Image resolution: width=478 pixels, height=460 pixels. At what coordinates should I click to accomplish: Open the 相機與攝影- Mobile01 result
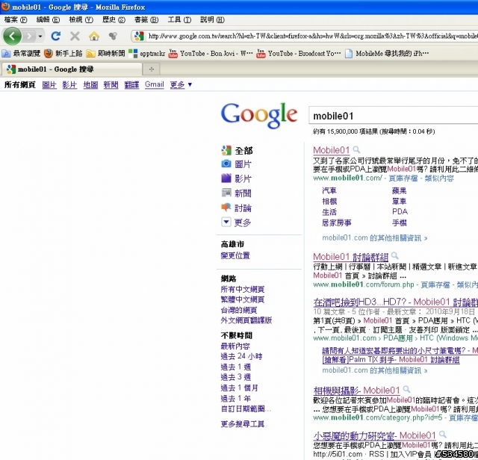tap(357, 391)
